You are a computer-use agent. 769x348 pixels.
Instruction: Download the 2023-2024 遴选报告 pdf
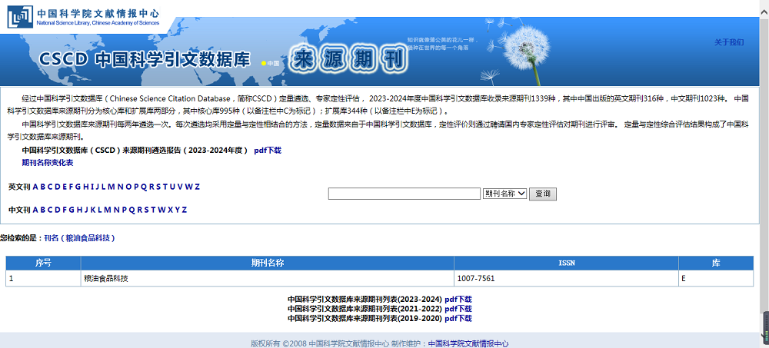coord(268,151)
